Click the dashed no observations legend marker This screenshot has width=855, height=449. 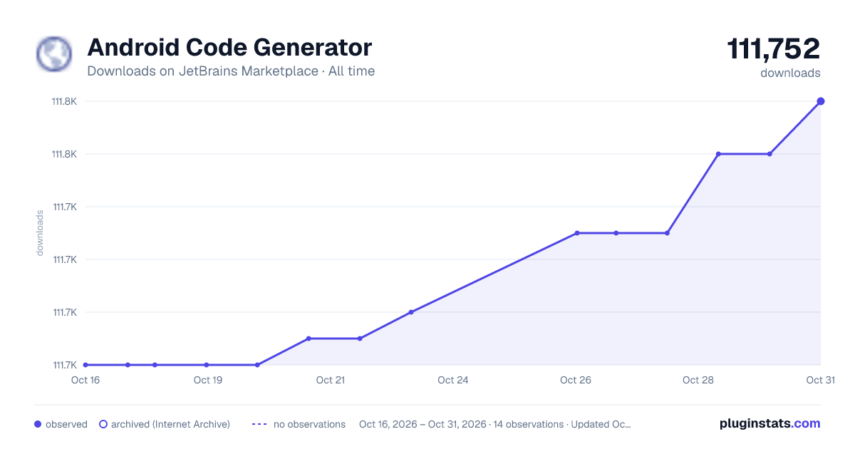tap(259, 424)
